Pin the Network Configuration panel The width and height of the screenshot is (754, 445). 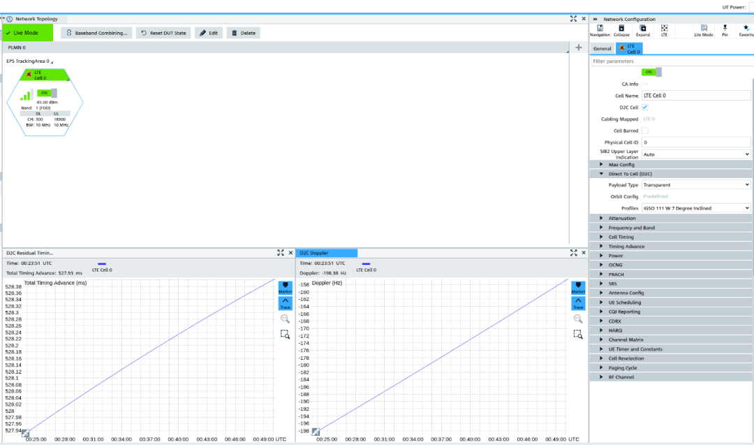tap(725, 30)
